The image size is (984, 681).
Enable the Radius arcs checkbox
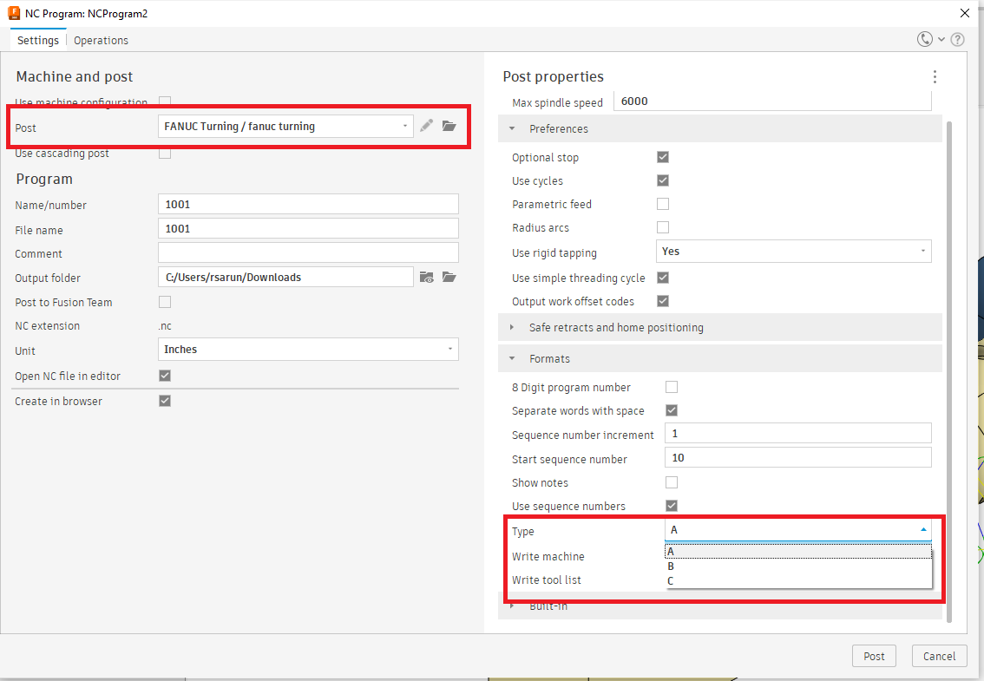pos(663,227)
